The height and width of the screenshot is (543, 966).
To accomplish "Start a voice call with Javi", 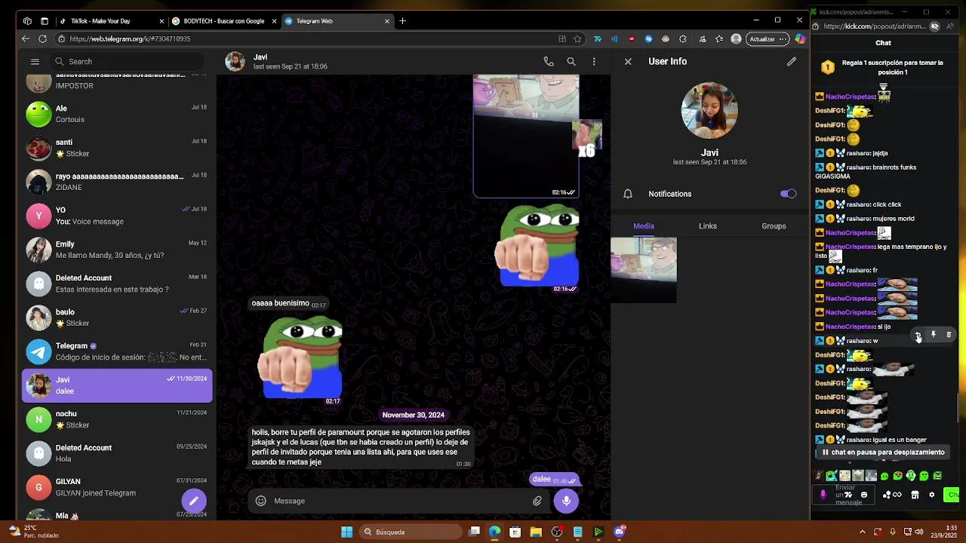I will tap(549, 62).
